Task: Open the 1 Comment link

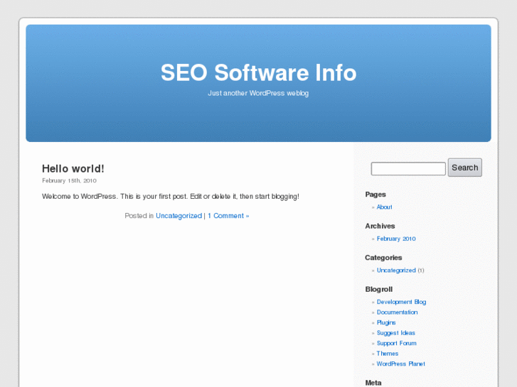Action: 228,216
